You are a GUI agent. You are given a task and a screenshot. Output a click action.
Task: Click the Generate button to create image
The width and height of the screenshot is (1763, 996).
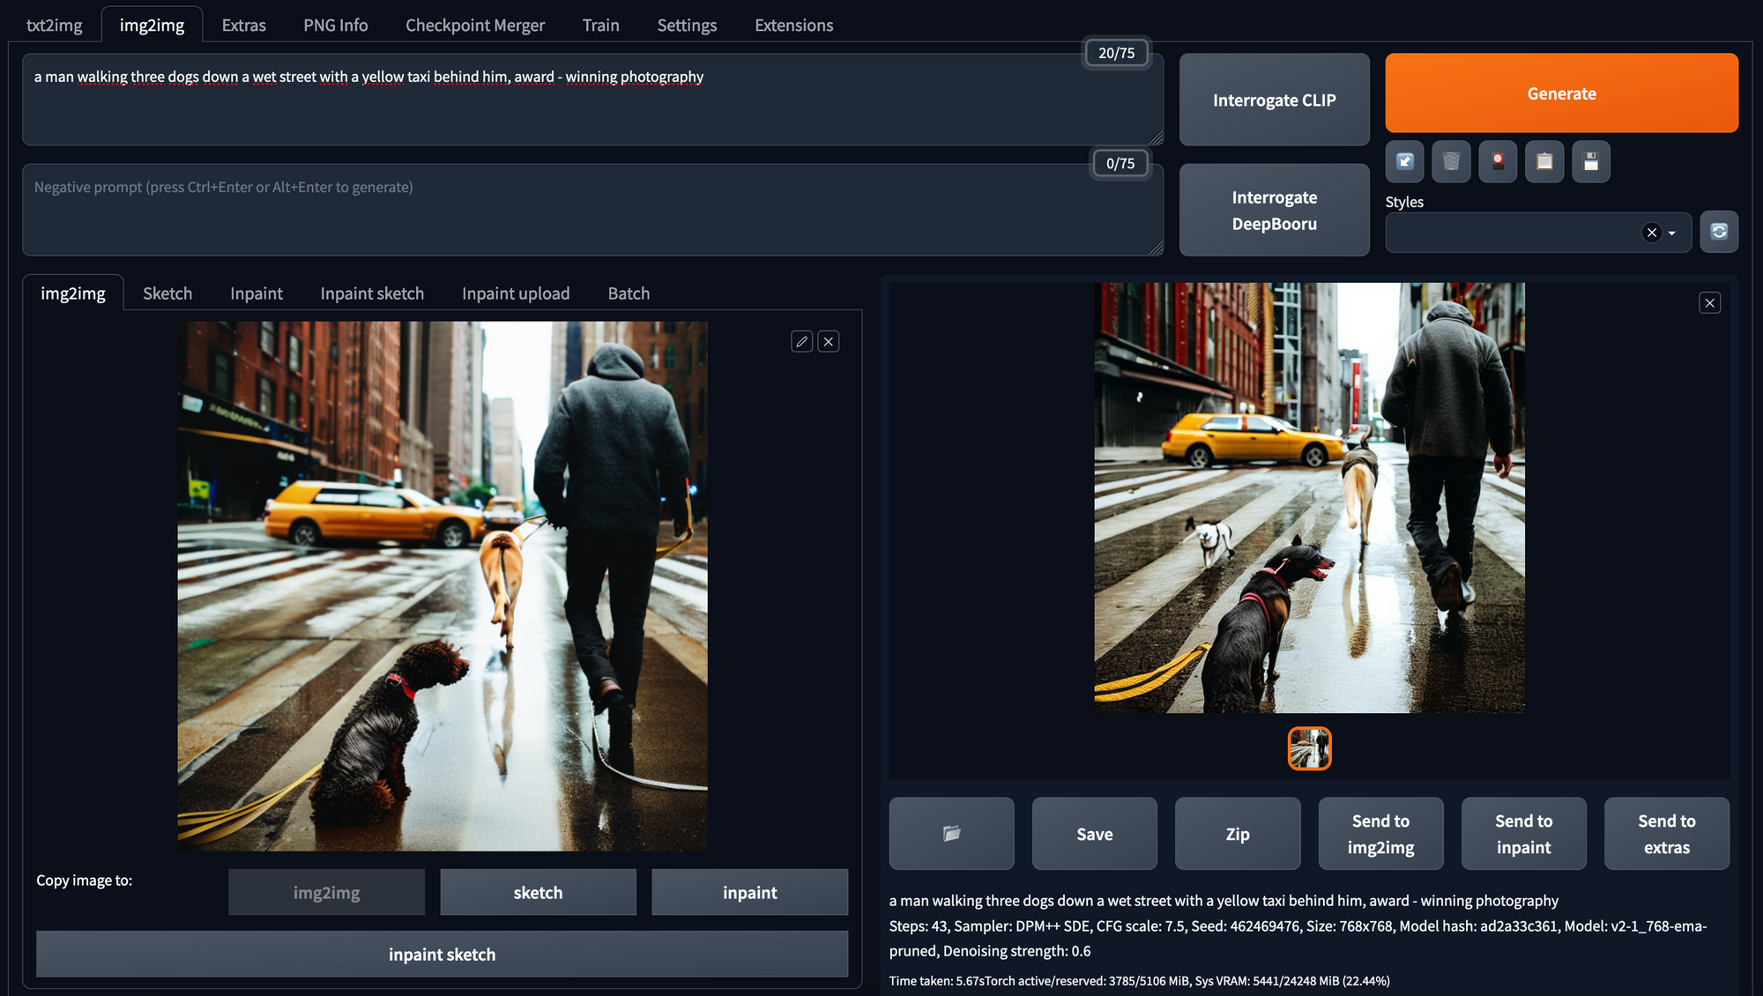pos(1561,92)
